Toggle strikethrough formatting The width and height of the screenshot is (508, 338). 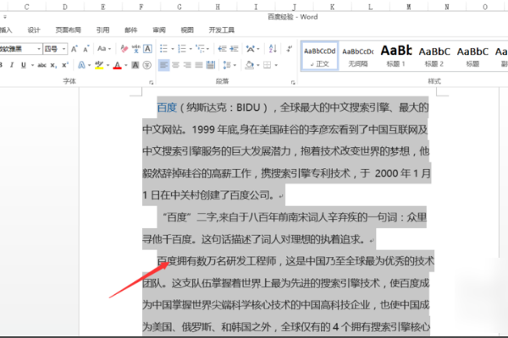(x=41, y=65)
